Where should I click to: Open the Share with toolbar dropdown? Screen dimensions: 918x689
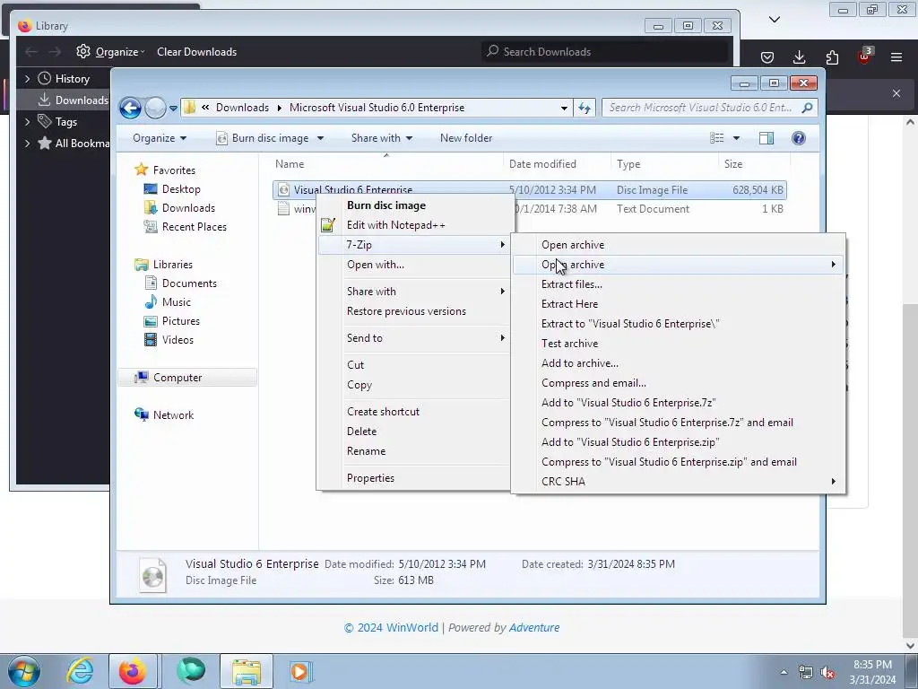[x=382, y=138]
